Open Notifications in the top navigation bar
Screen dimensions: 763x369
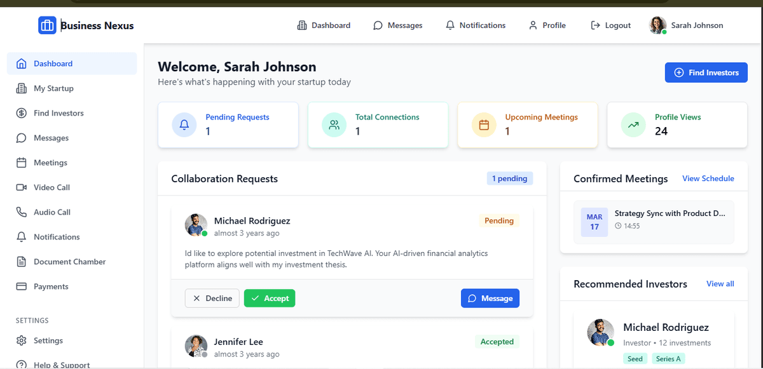tap(476, 25)
